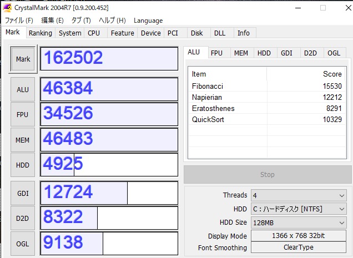353x258 pixels.
Task: Select the Napierian row
Action: point(267,97)
